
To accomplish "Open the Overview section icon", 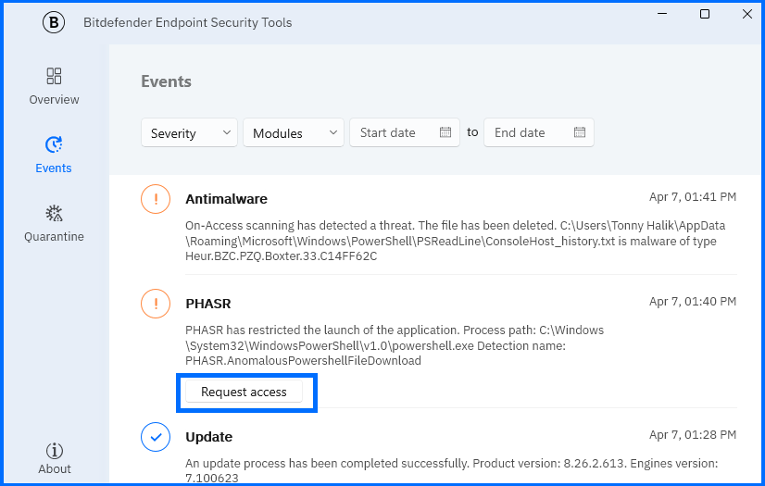I will pyautogui.click(x=54, y=77).
